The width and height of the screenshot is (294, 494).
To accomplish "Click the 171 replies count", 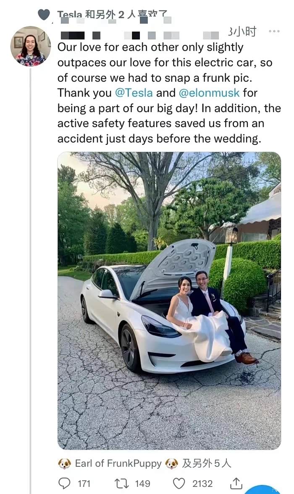I will (84, 484).
